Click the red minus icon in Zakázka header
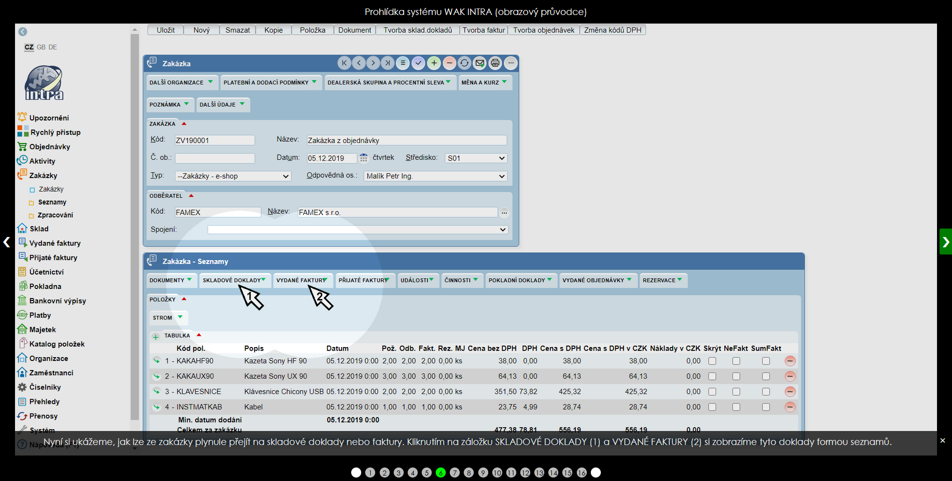Image resolution: width=952 pixels, height=481 pixels. pyautogui.click(x=449, y=63)
